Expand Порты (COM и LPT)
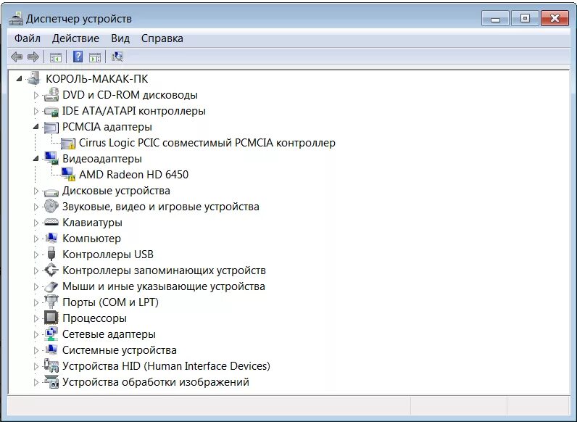577x422 pixels. (36, 302)
